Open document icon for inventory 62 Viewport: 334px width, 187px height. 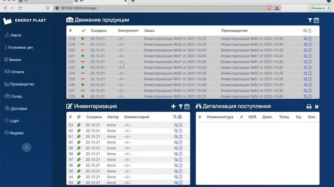click(181, 131)
